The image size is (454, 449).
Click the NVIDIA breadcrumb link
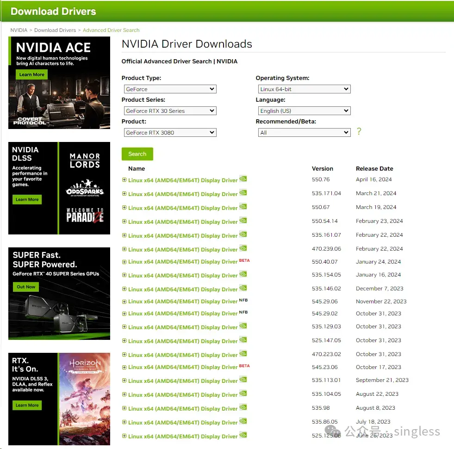click(19, 30)
